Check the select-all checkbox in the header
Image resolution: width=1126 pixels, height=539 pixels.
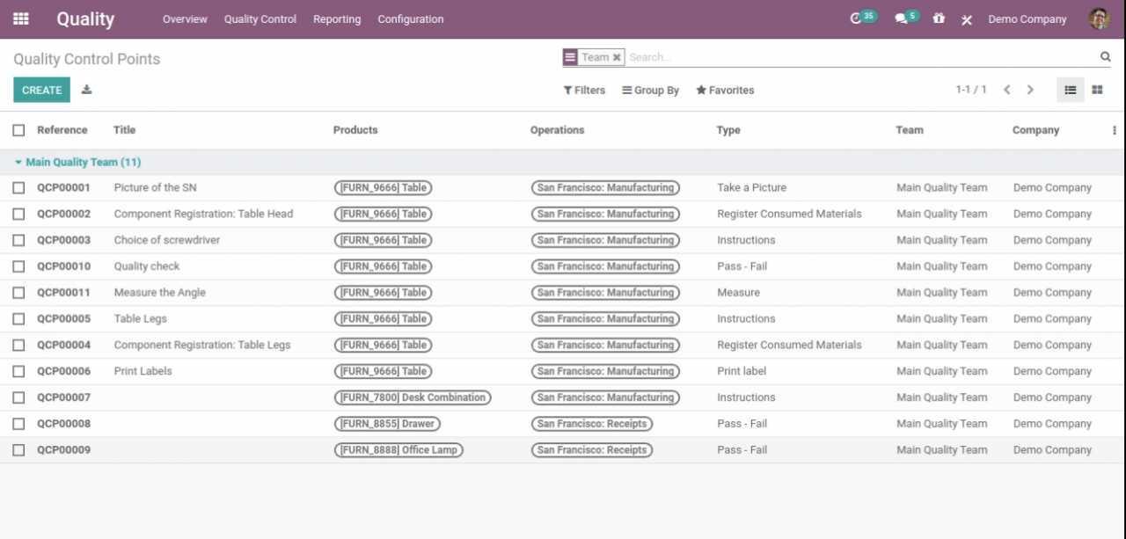18,129
